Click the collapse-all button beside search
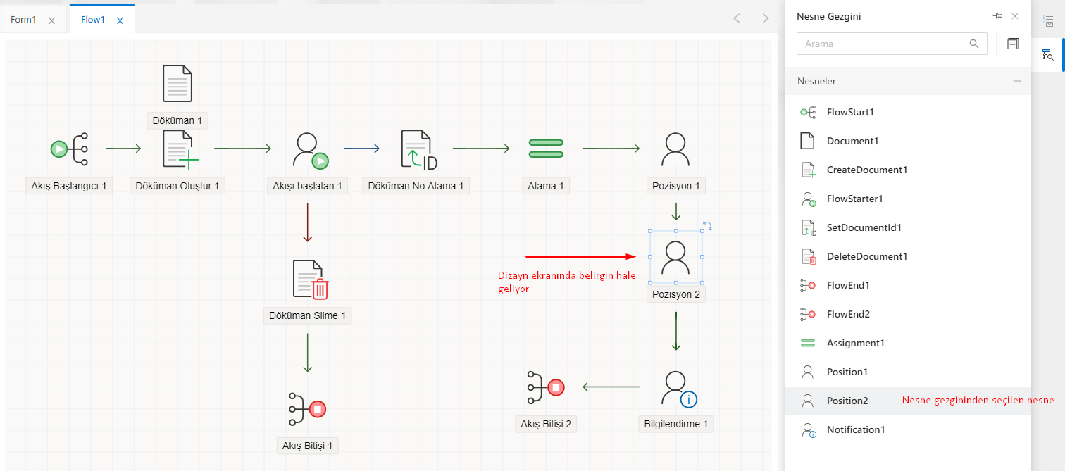Image resolution: width=1065 pixels, height=471 pixels. pos(1013,44)
